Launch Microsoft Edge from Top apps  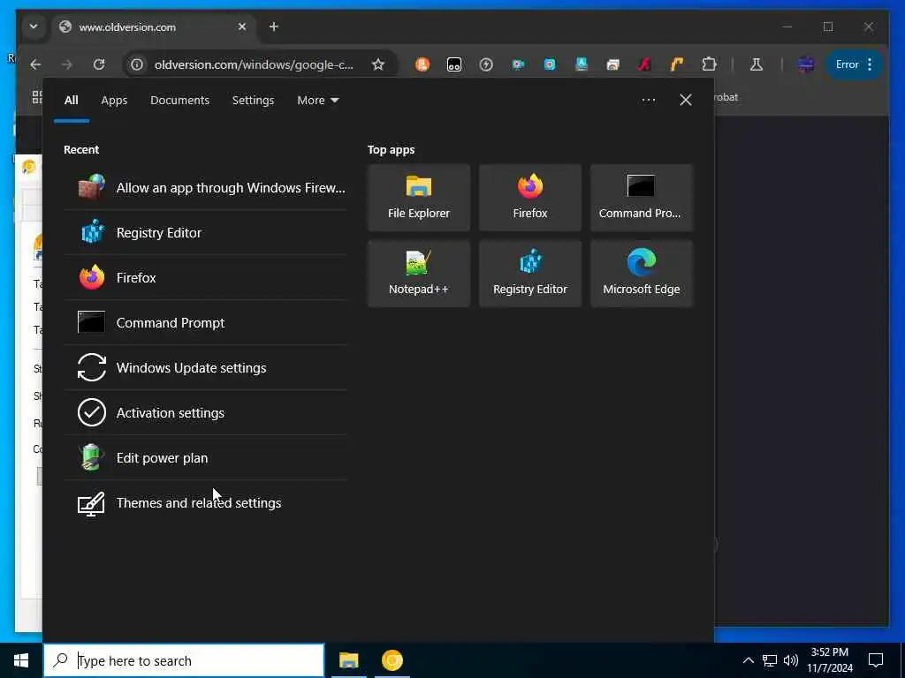[x=642, y=274]
